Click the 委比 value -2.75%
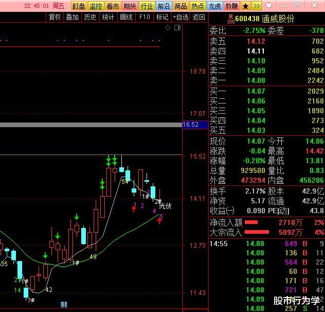Image resolution: width=325 pixels, height=312 pixels. (x=254, y=31)
